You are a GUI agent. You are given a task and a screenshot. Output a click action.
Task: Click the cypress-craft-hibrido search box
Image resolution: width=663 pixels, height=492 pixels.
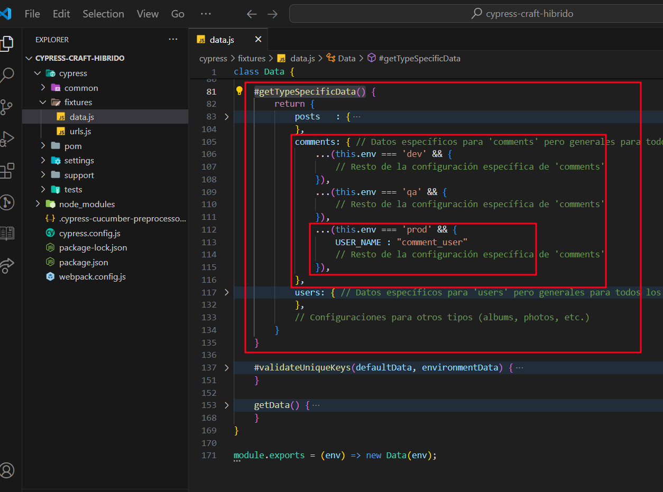point(476,14)
